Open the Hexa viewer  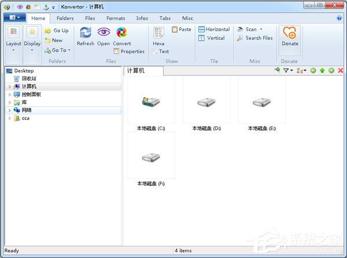click(158, 36)
